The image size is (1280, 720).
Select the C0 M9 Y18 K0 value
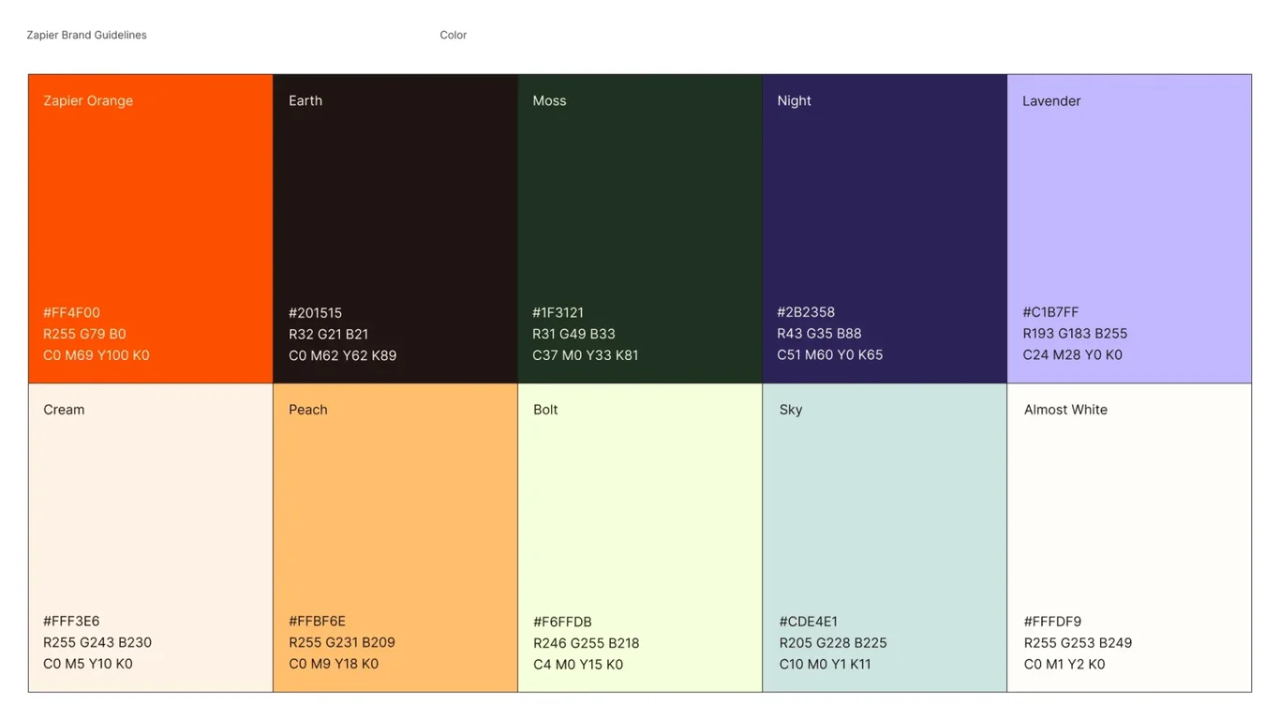click(334, 664)
